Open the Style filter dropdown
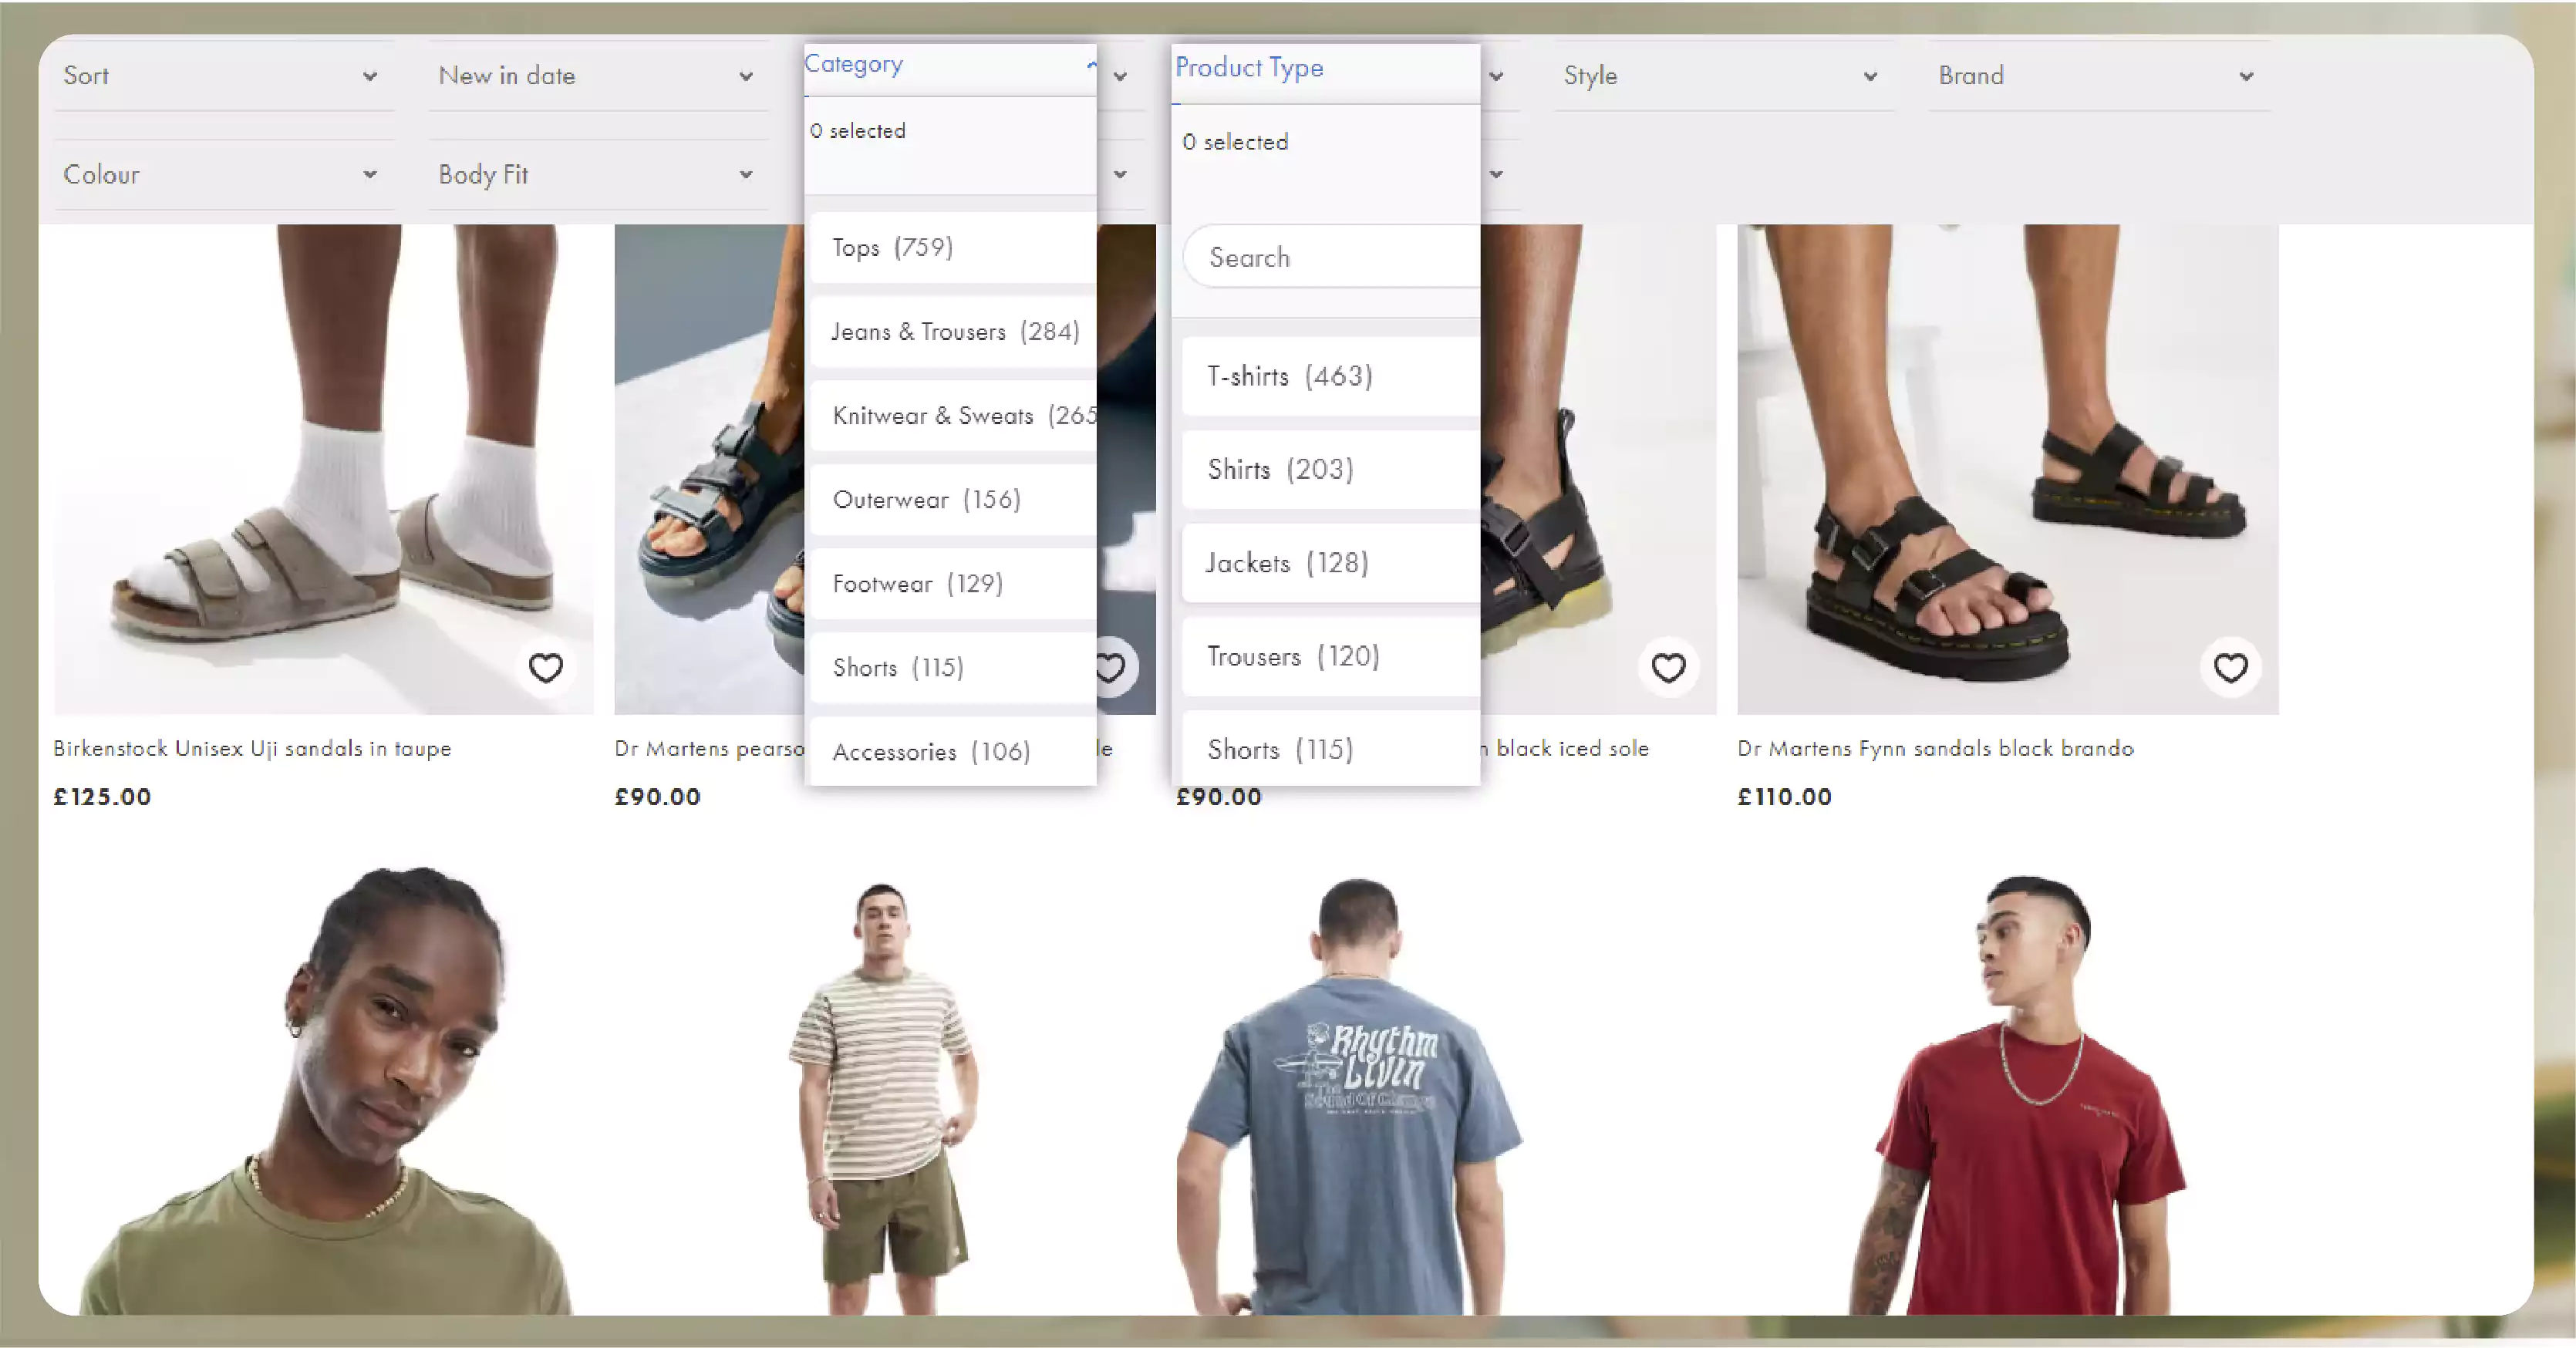2576x1348 pixels. (x=1714, y=73)
